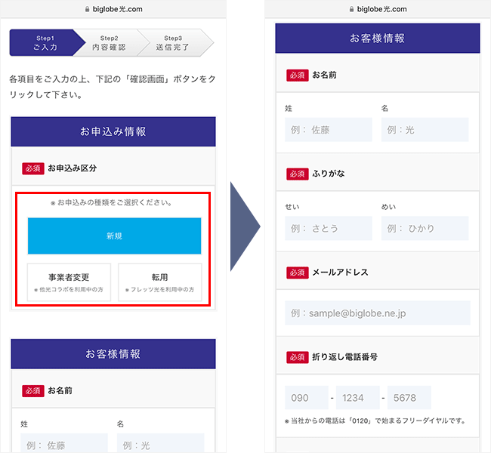Click the 折り返し電話番号 label
Image resolution: width=491 pixels, height=453 pixels.
point(344,357)
